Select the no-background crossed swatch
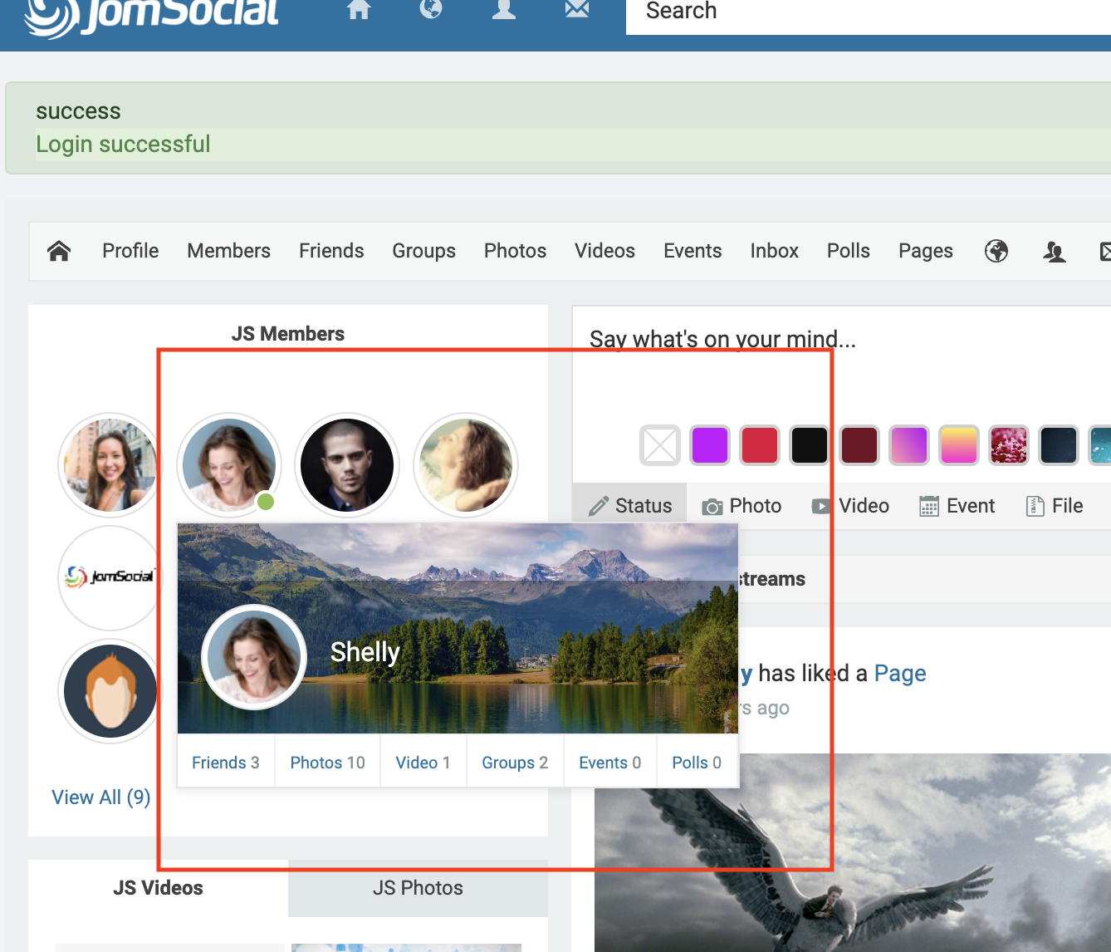This screenshot has width=1111, height=952. coord(660,445)
